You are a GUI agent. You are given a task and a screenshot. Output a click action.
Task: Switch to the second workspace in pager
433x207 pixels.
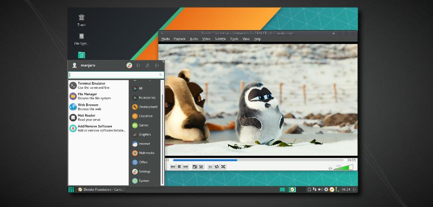(292, 189)
